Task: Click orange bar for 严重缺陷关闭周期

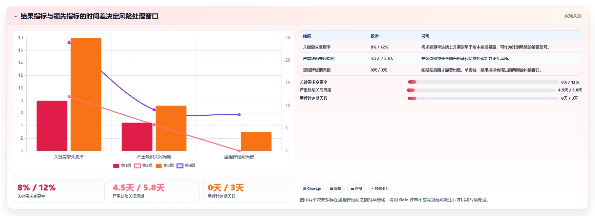Action: [171, 128]
